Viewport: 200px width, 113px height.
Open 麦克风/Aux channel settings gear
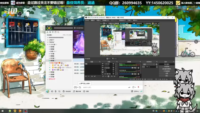138,68
